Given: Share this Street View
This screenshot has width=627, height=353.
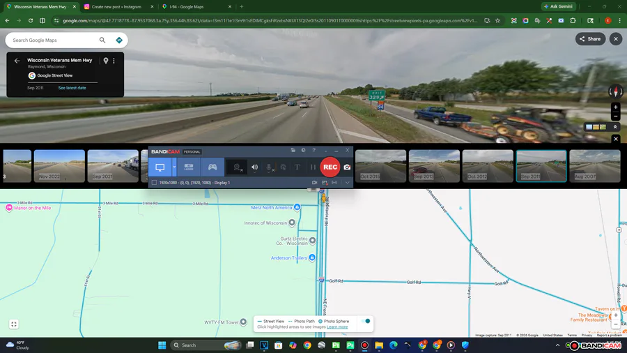Looking at the screenshot, I should [590, 39].
